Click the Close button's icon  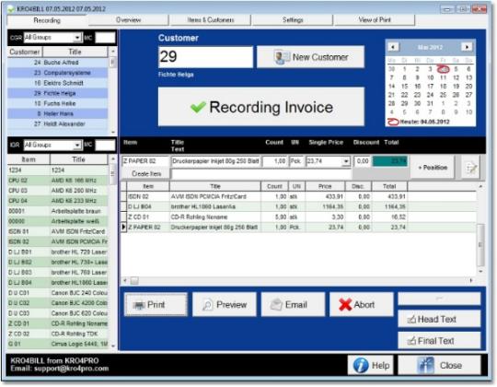425,365
